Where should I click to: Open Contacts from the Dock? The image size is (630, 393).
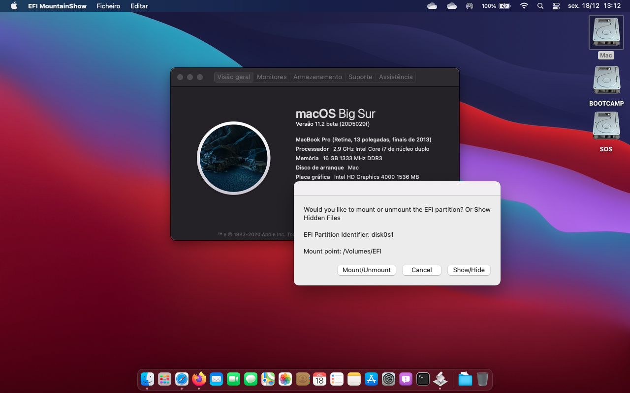(303, 379)
